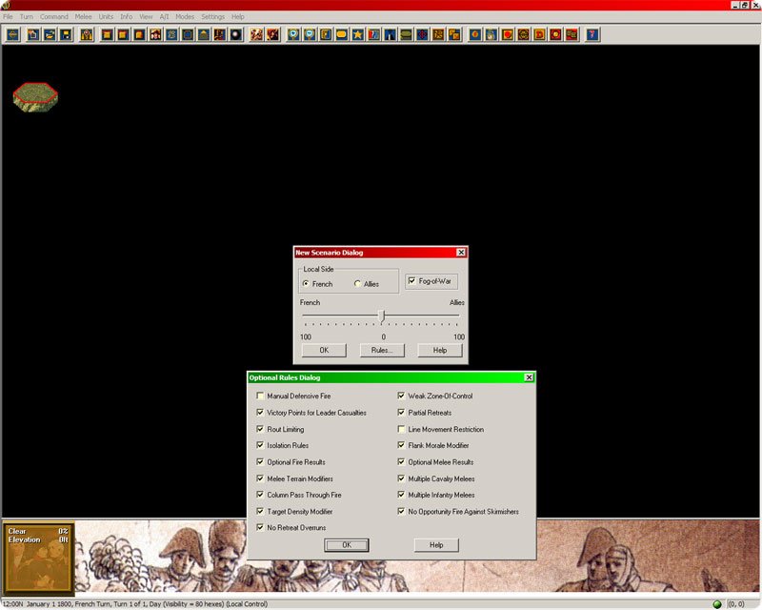The height and width of the screenshot is (610, 762).
Task: Click the leftmost toolbar icon
Action: [x=12, y=35]
